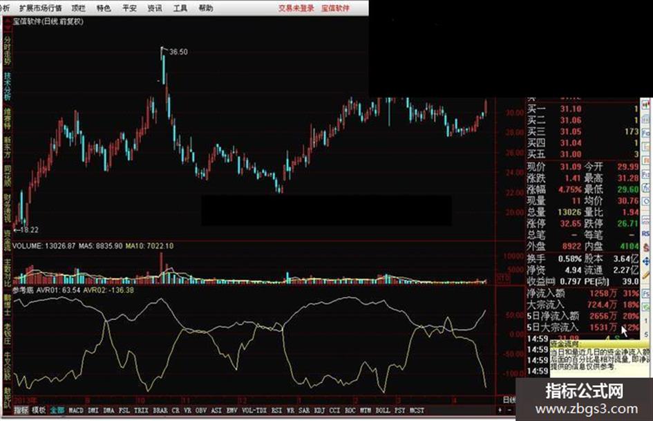Switch indicator to VOL-TDX
The image size is (653, 421).
[x=254, y=410]
